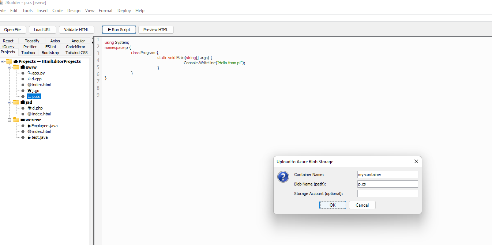Switch to the Tailwind CSS tab
The image size is (492, 245).
tap(76, 53)
